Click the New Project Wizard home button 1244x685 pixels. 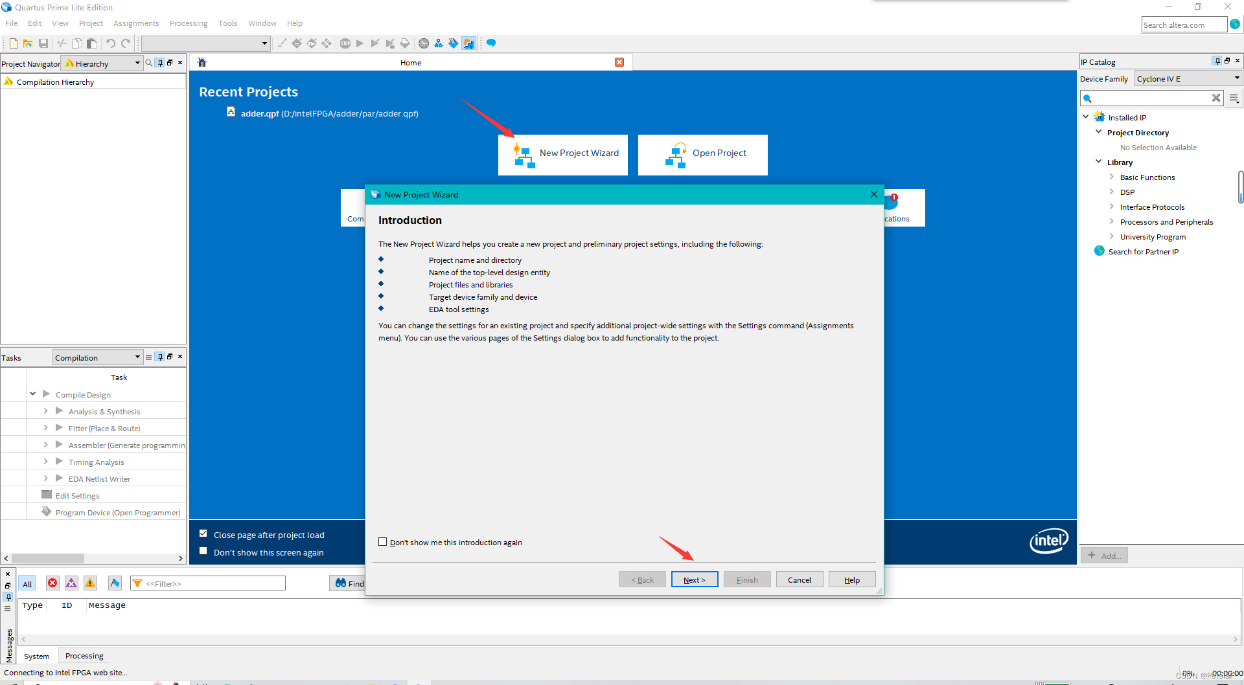tap(563, 155)
